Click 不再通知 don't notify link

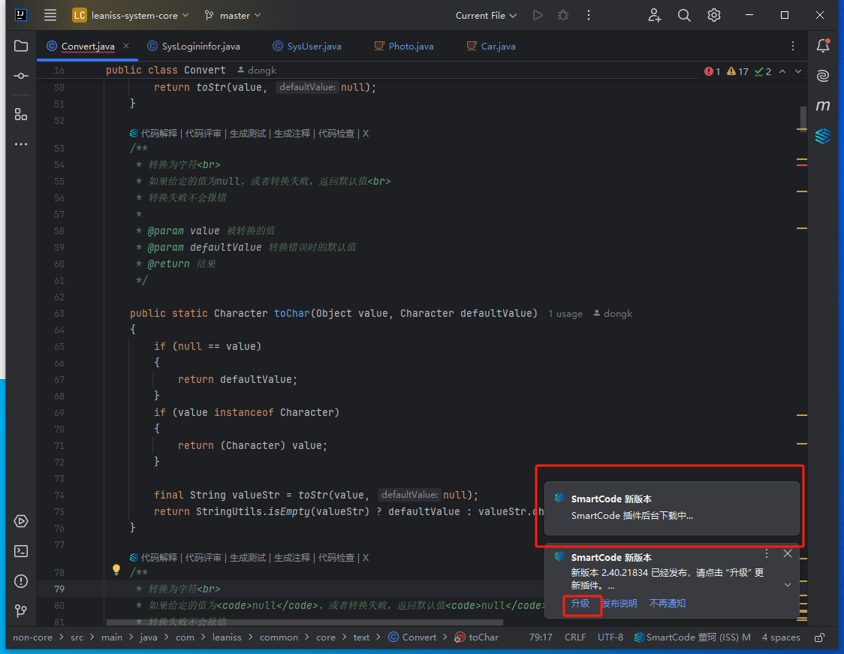pos(668,604)
